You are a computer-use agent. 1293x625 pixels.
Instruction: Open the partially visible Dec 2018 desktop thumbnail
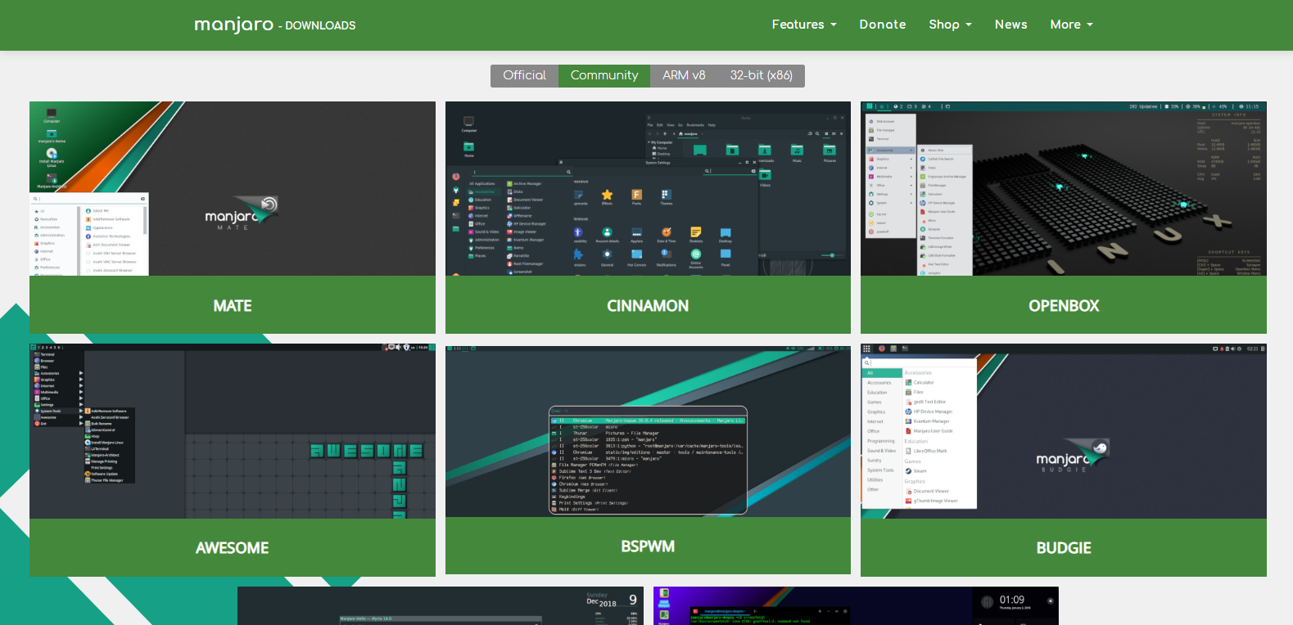(x=441, y=605)
